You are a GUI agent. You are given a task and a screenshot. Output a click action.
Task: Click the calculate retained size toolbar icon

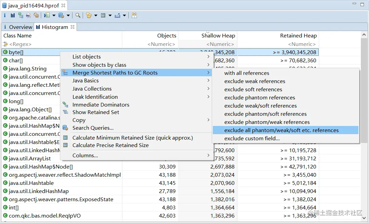pyautogui.click(x=103, y=15)
